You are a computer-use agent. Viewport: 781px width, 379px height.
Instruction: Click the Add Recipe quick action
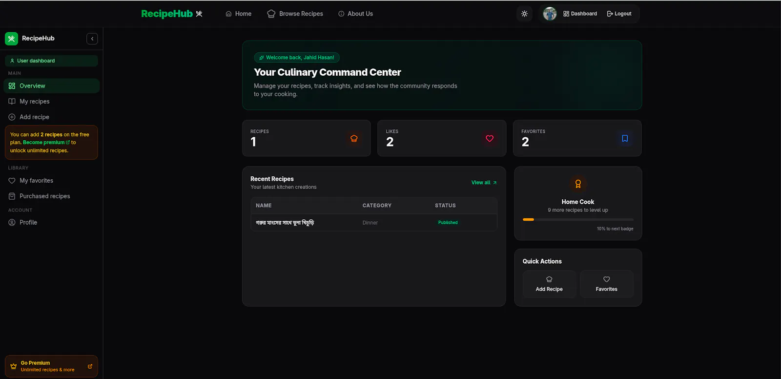point(549,284)
